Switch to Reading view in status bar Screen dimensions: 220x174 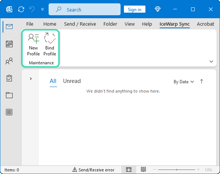pyautogui.click(x=143, y=170)
